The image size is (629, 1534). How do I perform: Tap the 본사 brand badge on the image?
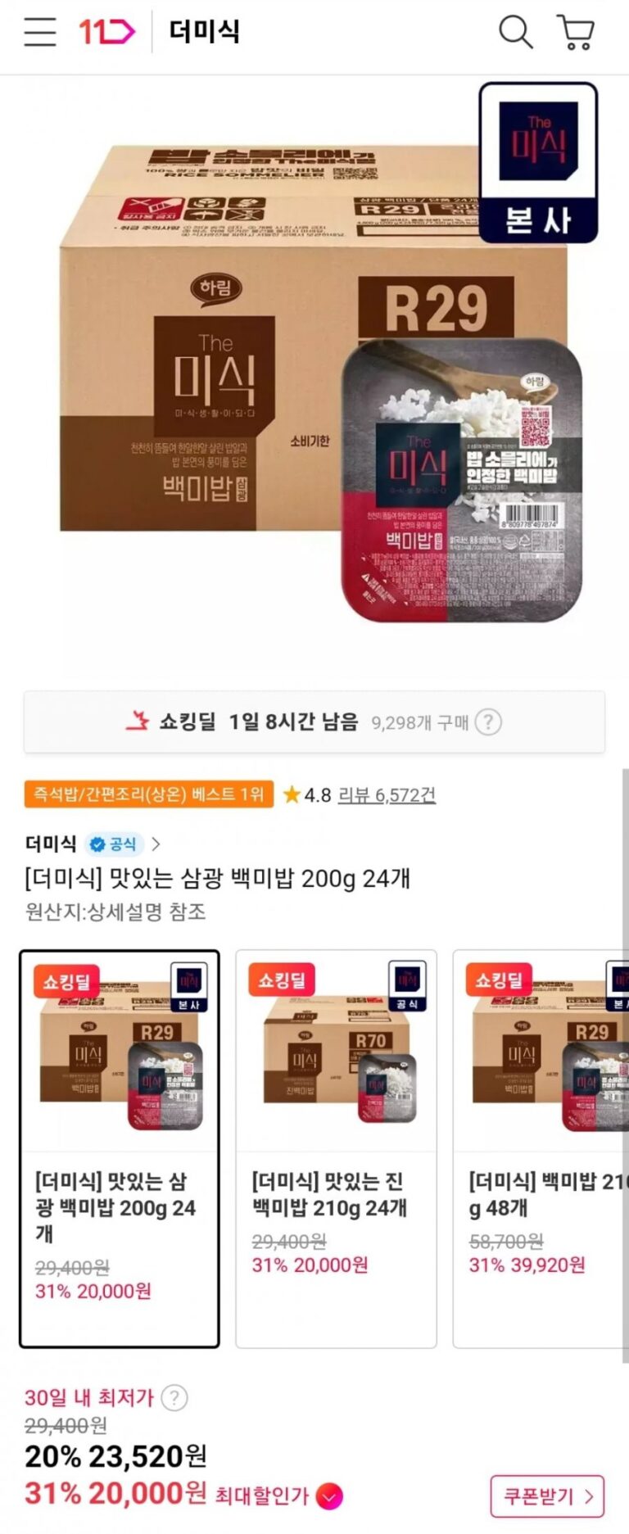click(538, 163)
